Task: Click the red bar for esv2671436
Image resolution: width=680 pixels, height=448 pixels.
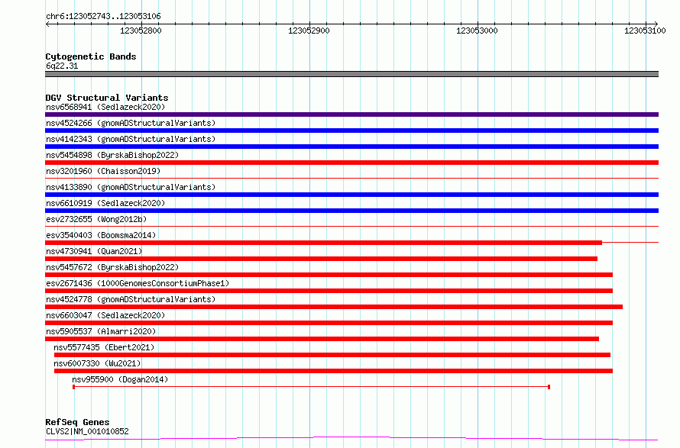Action: click(x=329, y=291)
